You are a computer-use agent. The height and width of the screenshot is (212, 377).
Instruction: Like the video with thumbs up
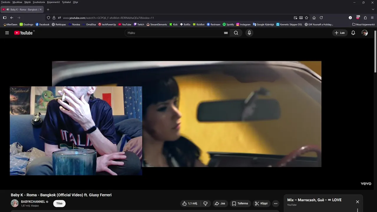190,203
